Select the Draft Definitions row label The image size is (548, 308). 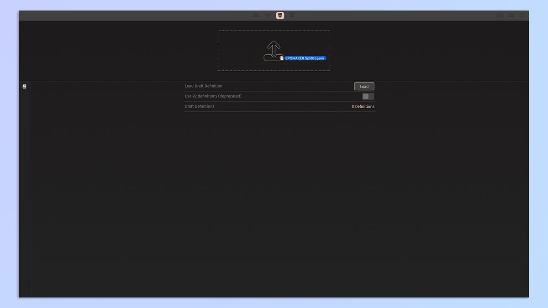(200, 106)
